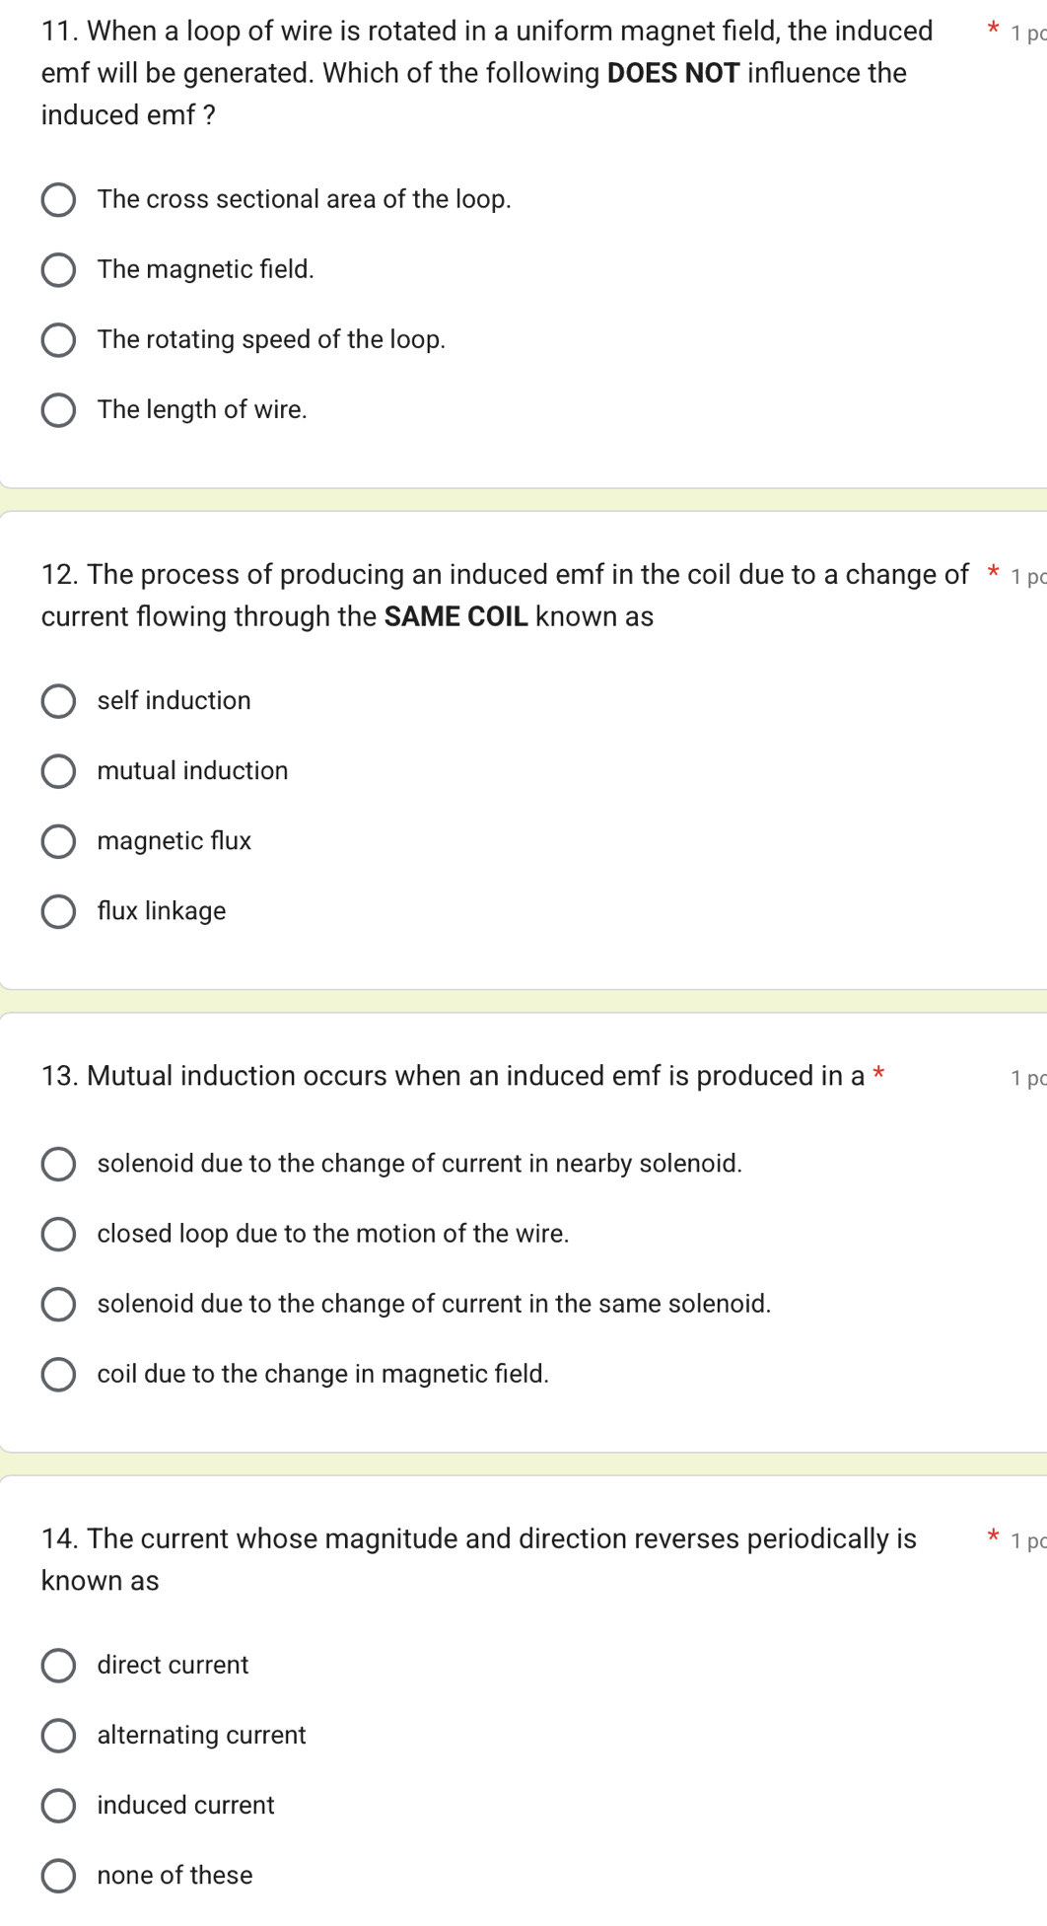Image resolution: width=1047 pixels, height=1926 pixels.
Task: Select 'coil due to the change in magnetic field'
Action: pyautogui.click(x=58, y=1374)
